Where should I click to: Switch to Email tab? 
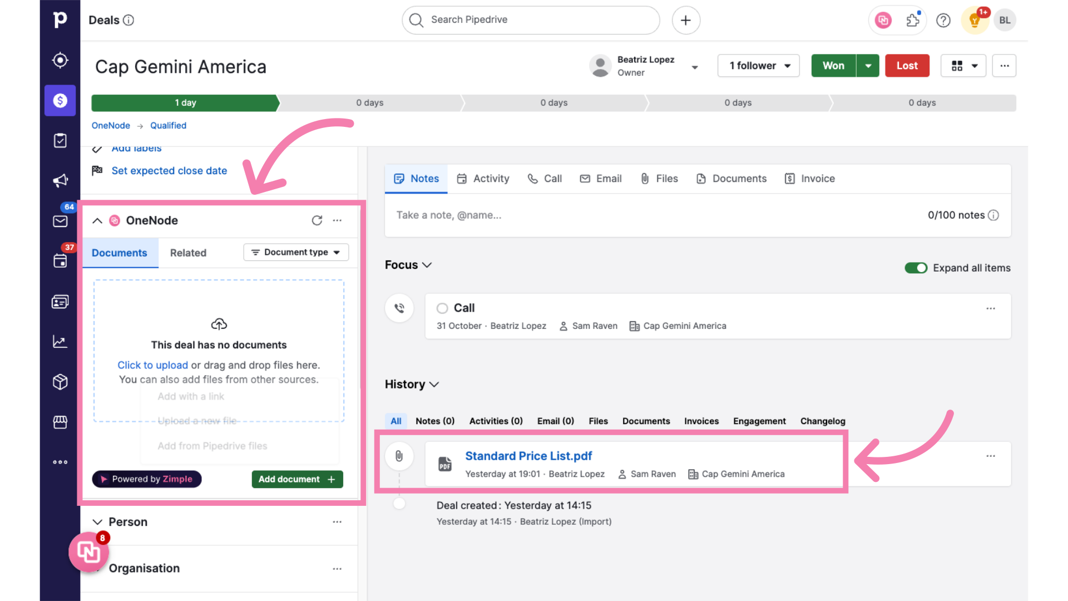click(601, 179)
